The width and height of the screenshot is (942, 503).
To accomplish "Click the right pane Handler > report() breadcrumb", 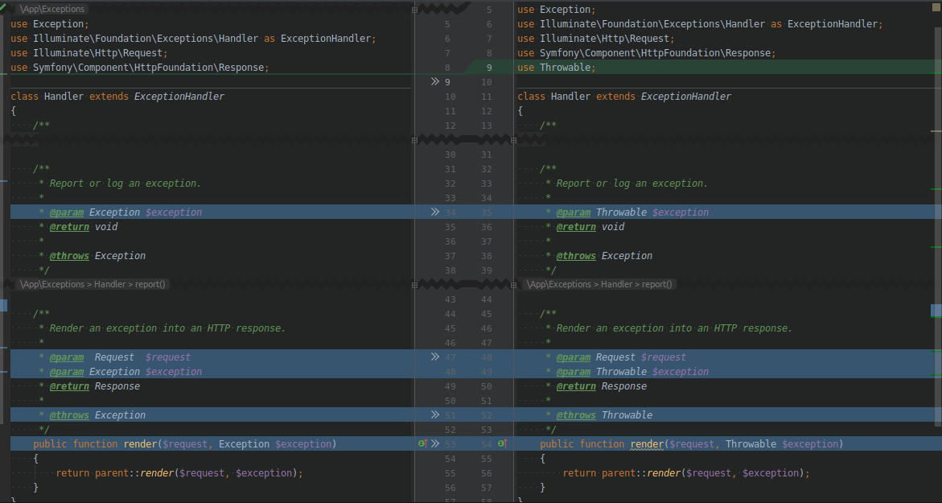I will (636, 284).
